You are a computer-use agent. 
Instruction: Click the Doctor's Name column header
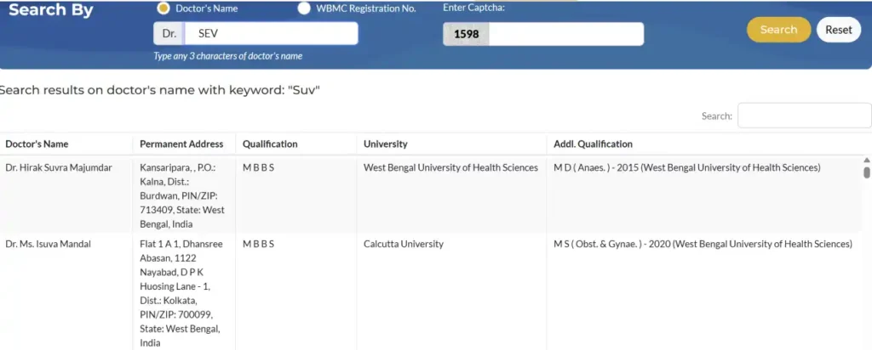[x=37, y=144]
